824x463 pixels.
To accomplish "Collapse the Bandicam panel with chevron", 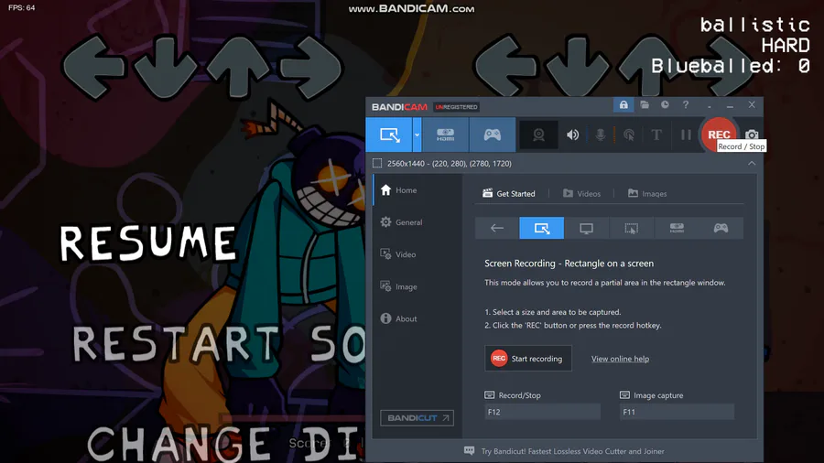I will 752,163.
